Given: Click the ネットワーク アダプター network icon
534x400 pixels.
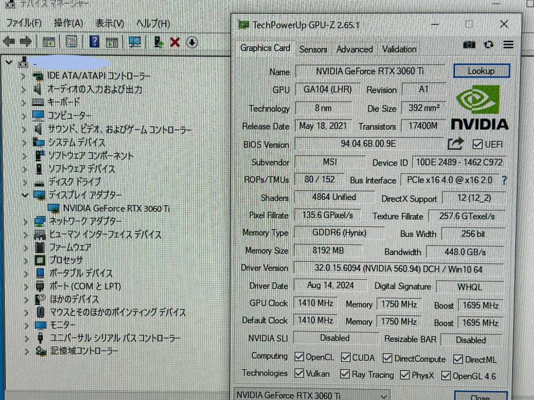Looking at the screenshot, I should 39,221.
